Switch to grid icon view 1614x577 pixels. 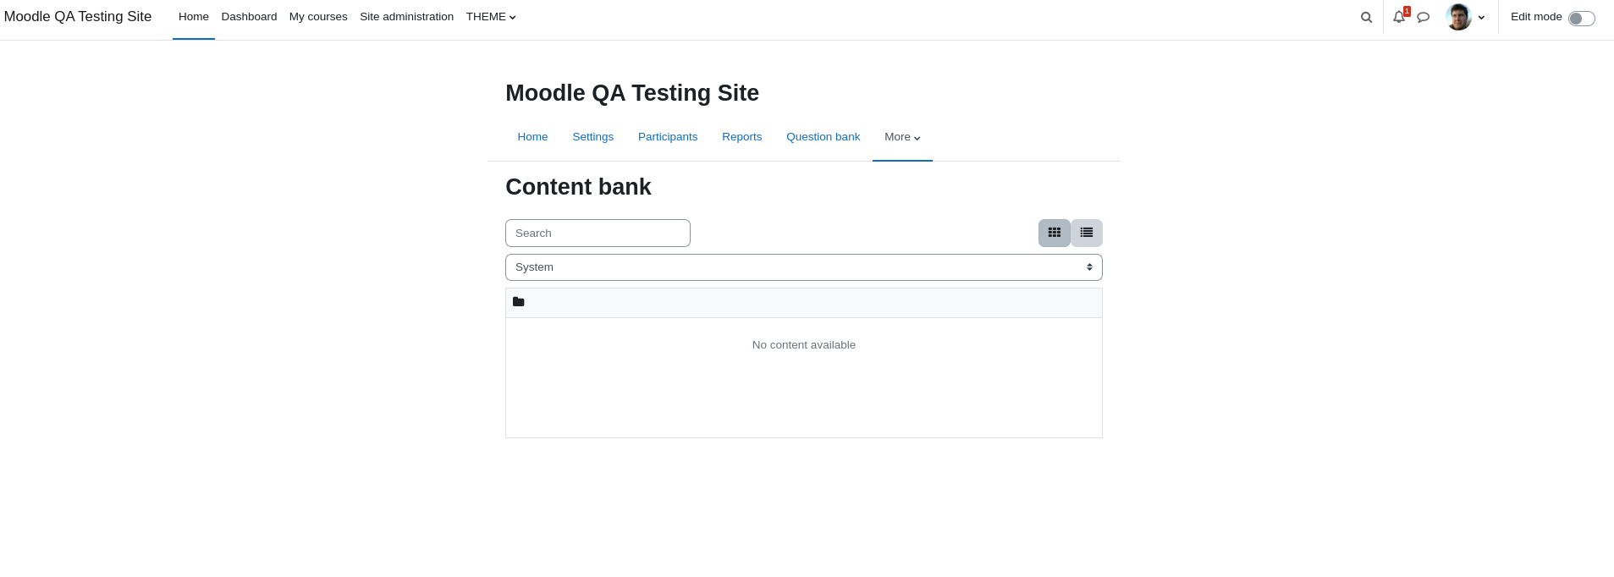coord(1055,233)
